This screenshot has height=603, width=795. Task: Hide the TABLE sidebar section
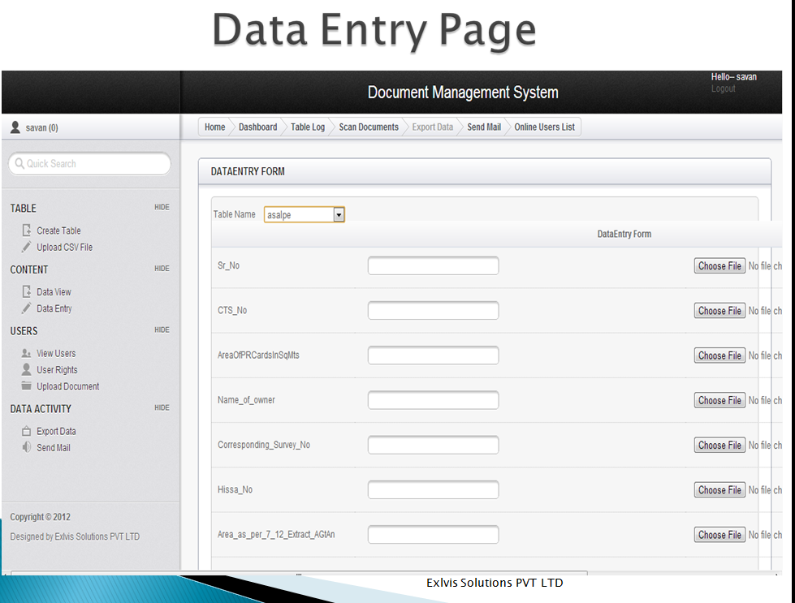(x=162, y=208)
